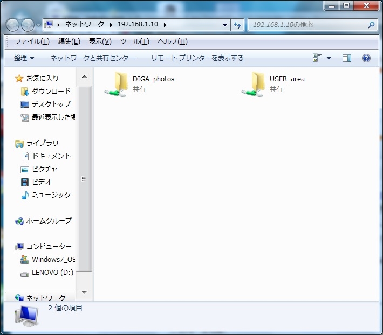The image size is (383, 335).
Task: Click the search magnifier icon
Action: coord(371,25)
